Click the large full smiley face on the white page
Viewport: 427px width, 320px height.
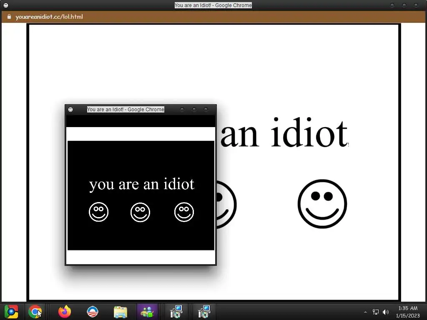[322, 203]
